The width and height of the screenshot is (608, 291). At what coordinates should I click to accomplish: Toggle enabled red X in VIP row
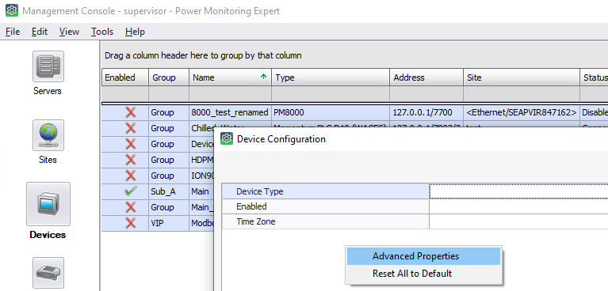tap(131, 223)
